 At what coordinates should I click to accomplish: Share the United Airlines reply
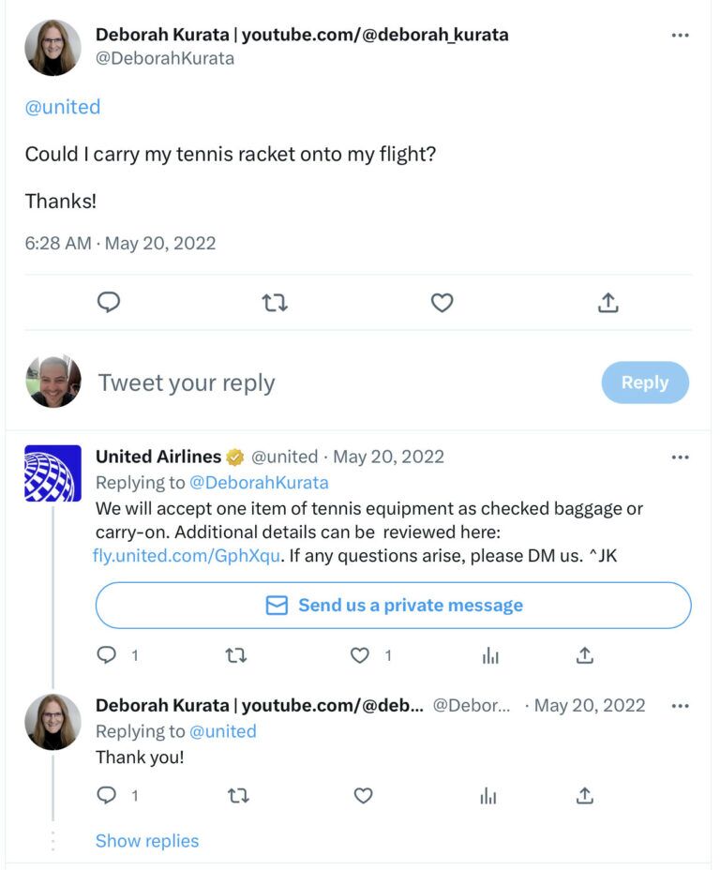pos(585,656)
